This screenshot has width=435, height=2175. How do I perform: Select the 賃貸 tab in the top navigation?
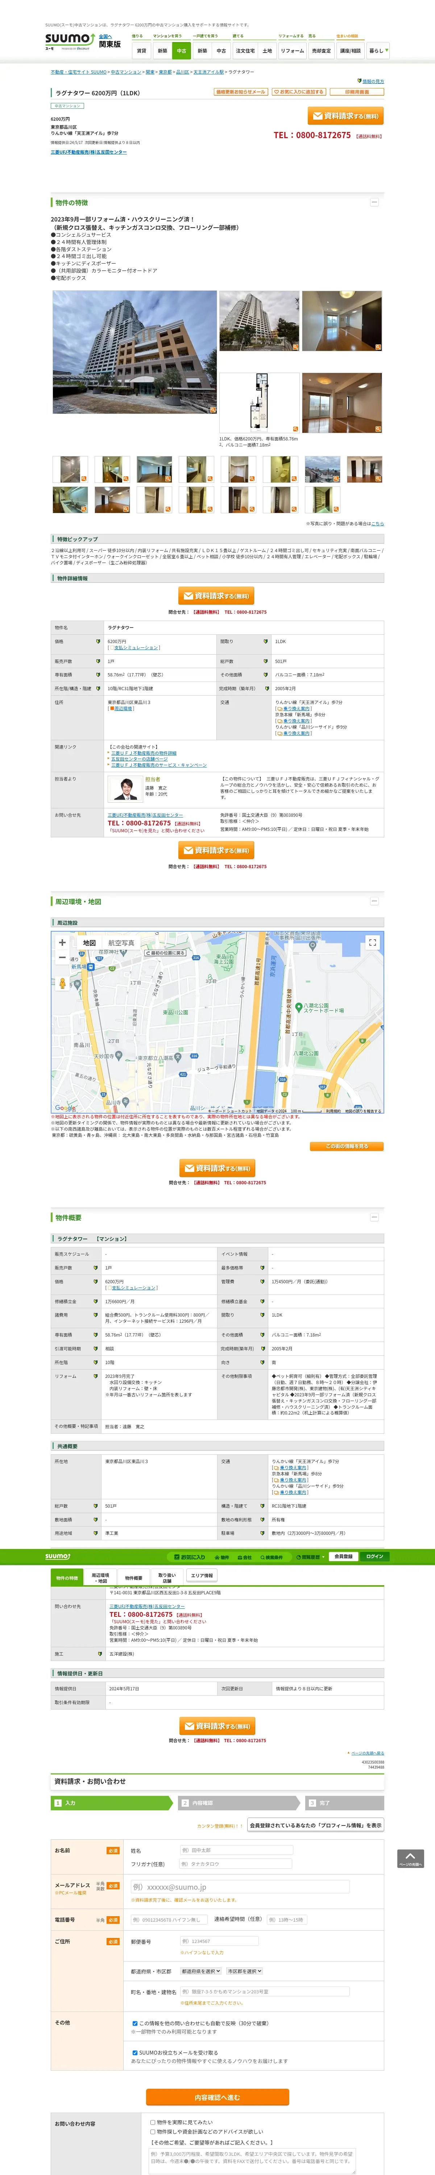(141, 51)
